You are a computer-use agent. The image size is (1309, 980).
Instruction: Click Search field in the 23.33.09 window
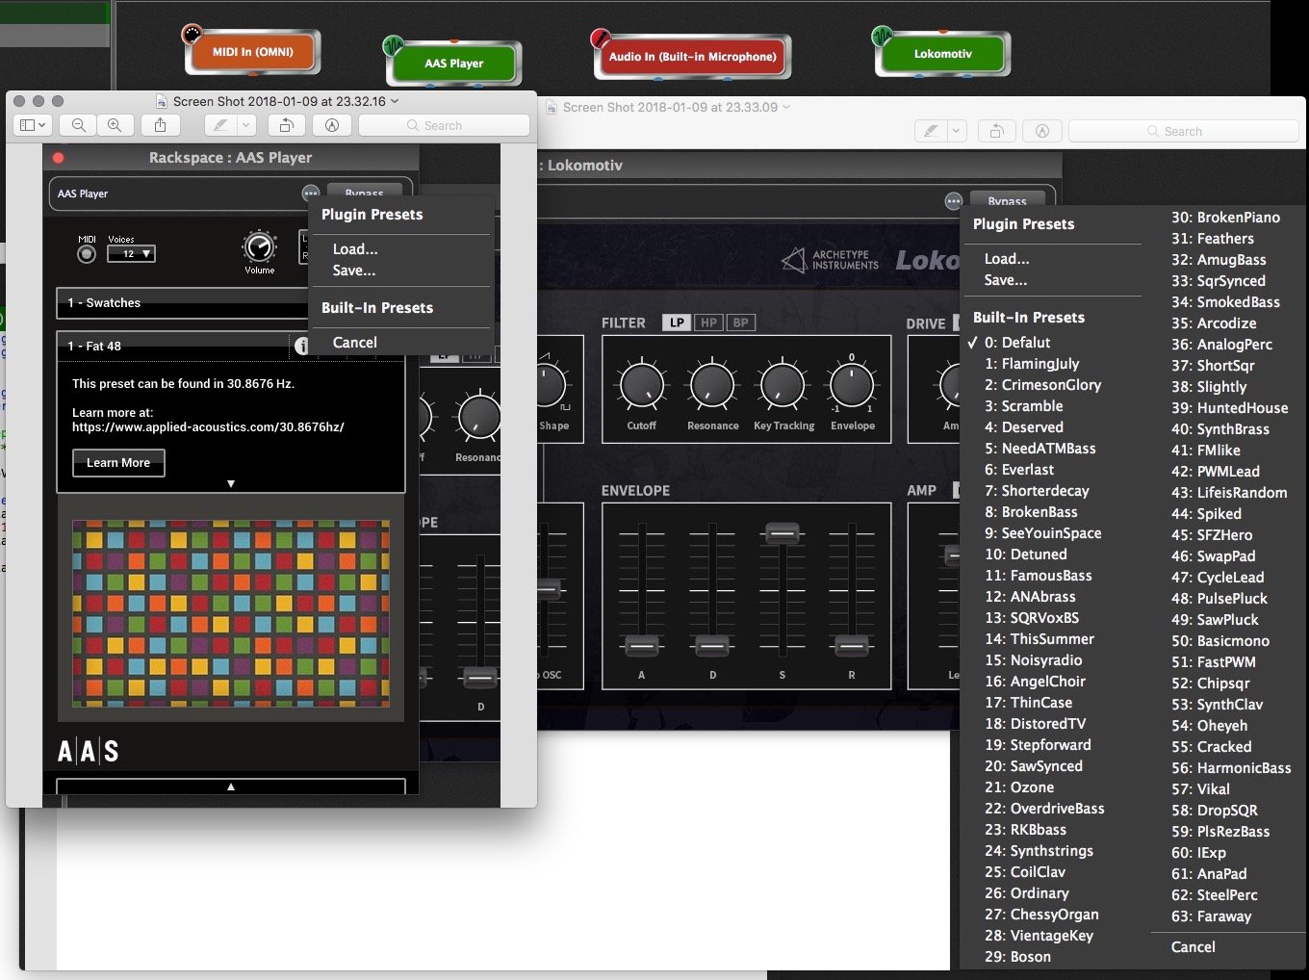point(1184,131)
